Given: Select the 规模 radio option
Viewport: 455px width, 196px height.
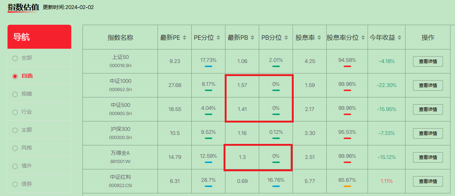Looking at the screenshot, I should 15,94.
